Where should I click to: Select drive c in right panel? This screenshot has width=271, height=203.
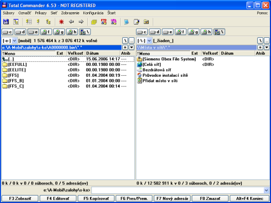(142, 32)
